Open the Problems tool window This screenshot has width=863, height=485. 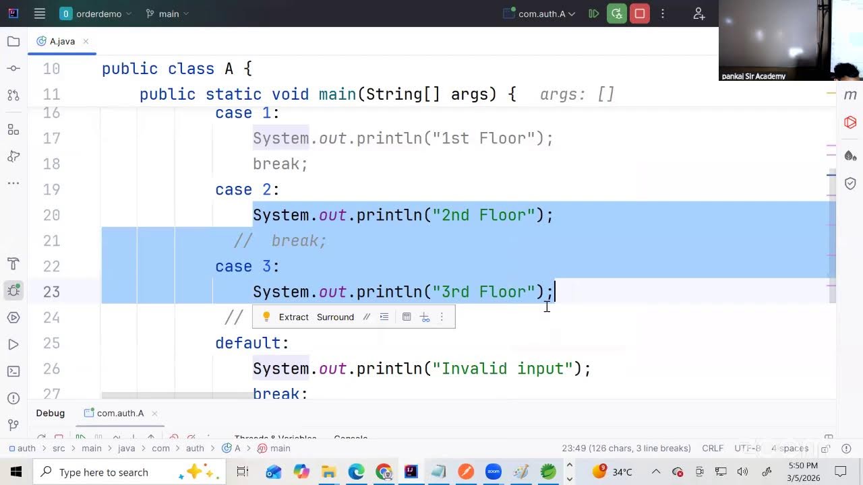13,398
